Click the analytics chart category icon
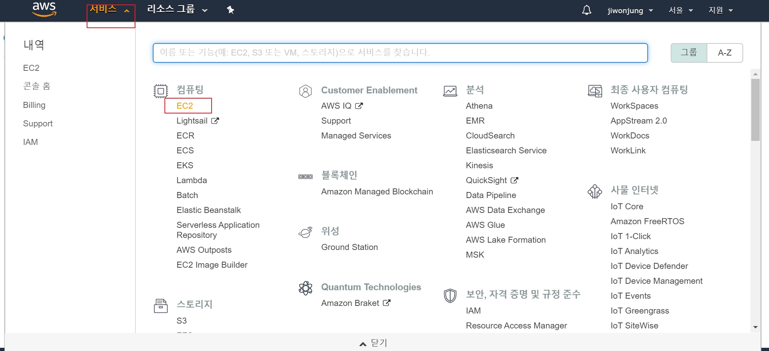Image resolution: width=769 pixels, height=351 pixels. [450, 91]
